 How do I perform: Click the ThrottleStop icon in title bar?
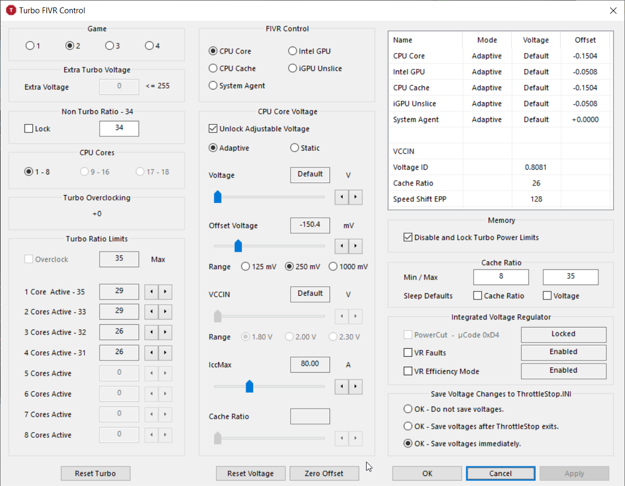tap(11, 10)
